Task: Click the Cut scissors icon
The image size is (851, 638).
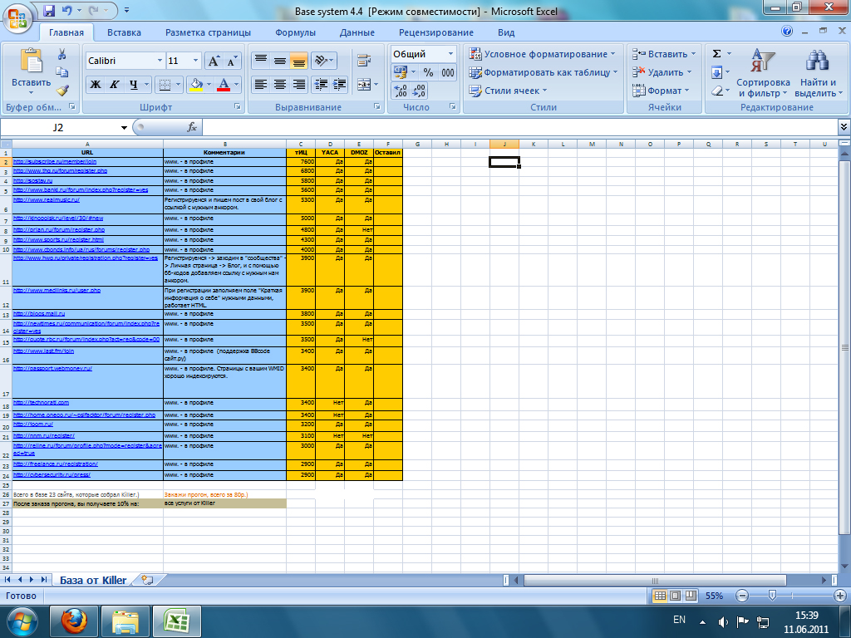Action: pyautogui.click(x=61, y=54)
